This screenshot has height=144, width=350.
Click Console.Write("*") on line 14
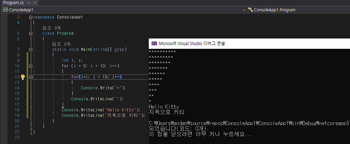point(103,88)
